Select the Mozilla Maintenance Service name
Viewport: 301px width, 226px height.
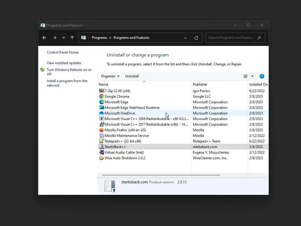click(x=126, y=135)
